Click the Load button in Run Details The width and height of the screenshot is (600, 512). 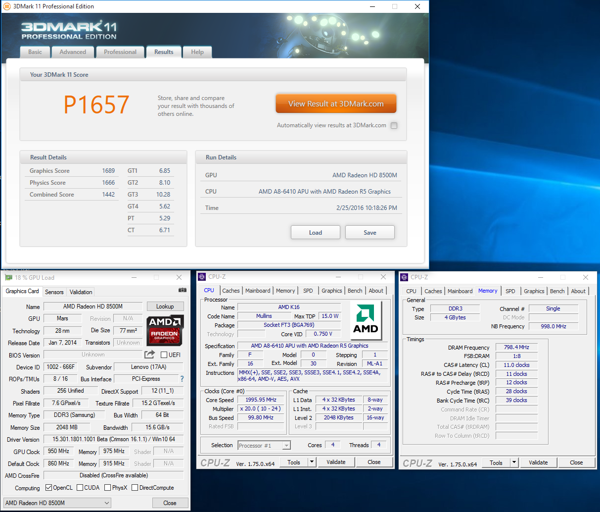(316, 233)
